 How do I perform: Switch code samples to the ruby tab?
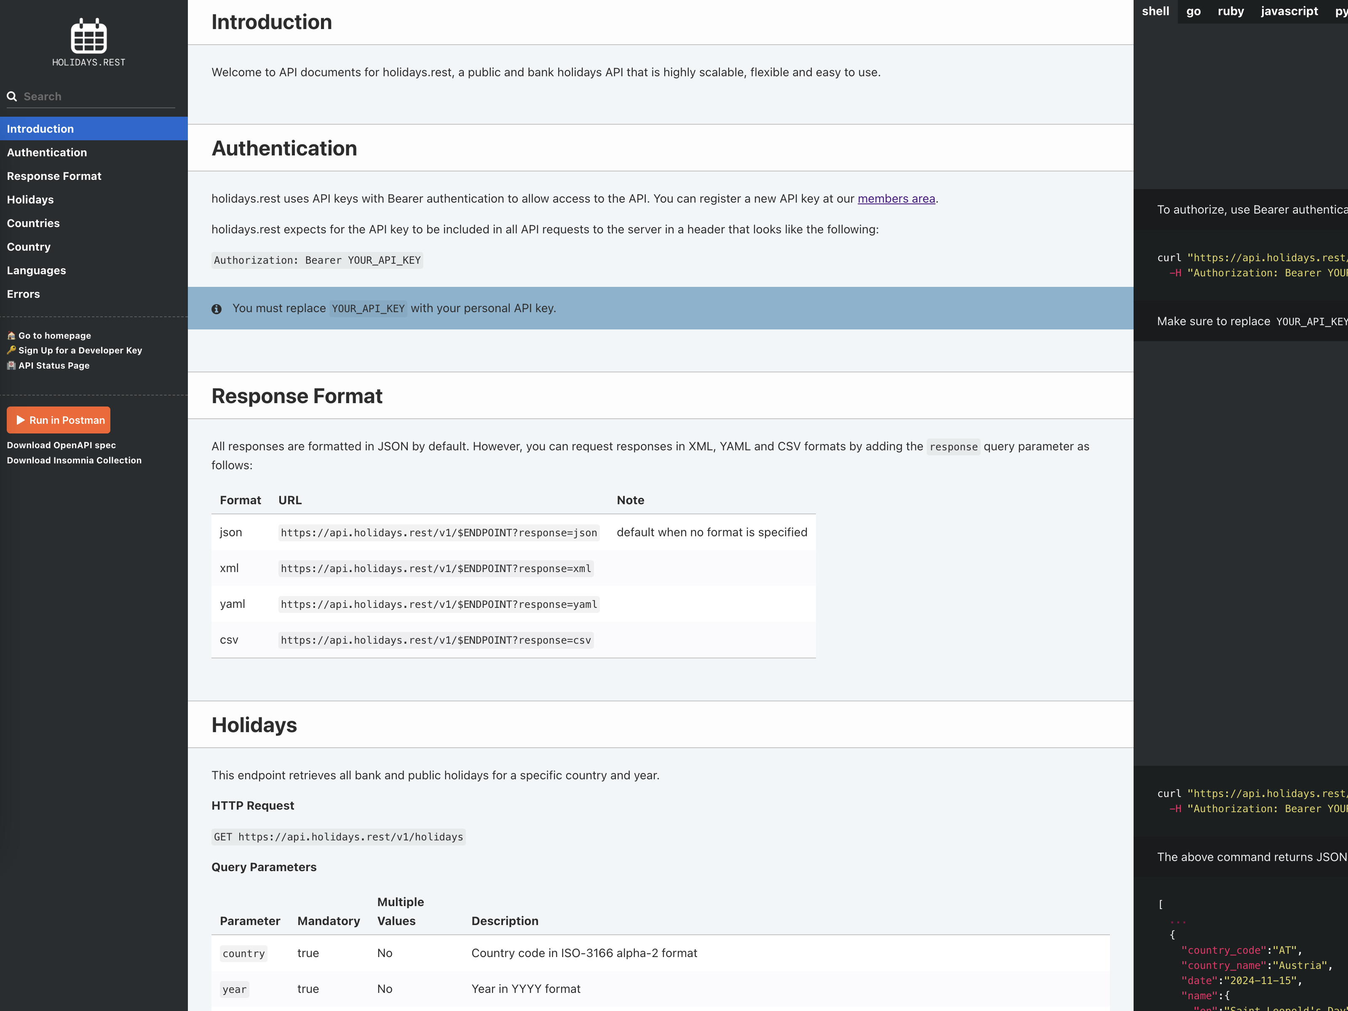(1231, 11)
